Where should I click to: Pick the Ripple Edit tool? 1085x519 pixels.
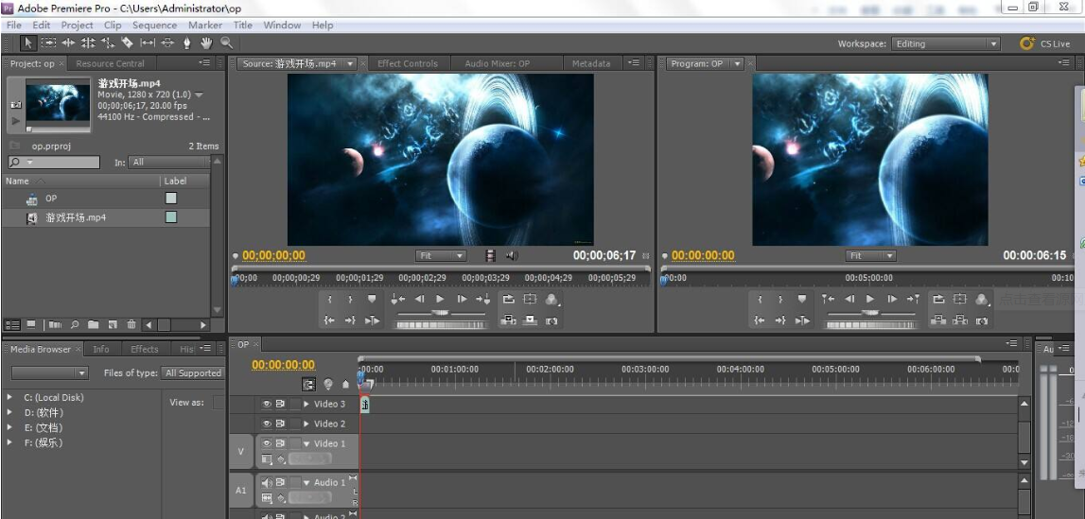67,43
